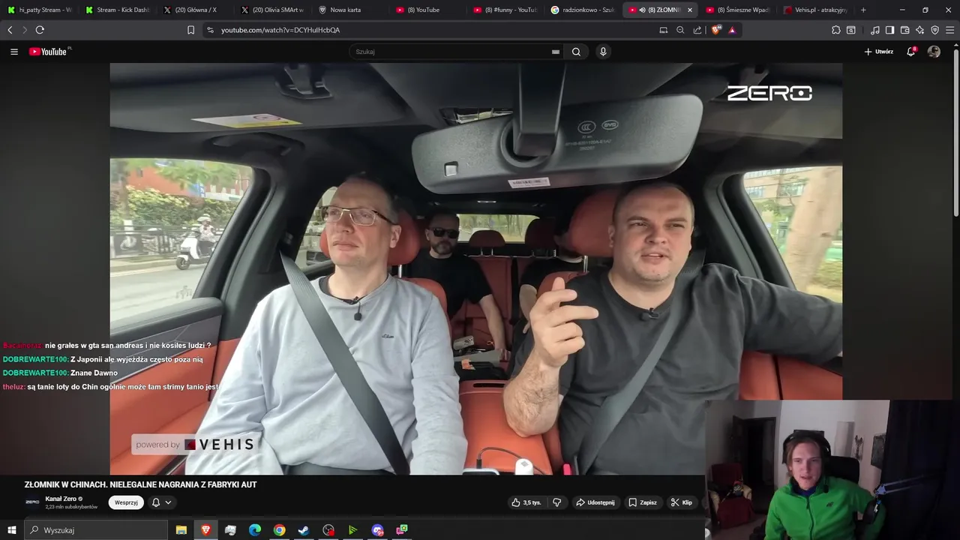960x540 pixels.
Task: Open the account avatar menu
Action: click(x=934, y=52)
